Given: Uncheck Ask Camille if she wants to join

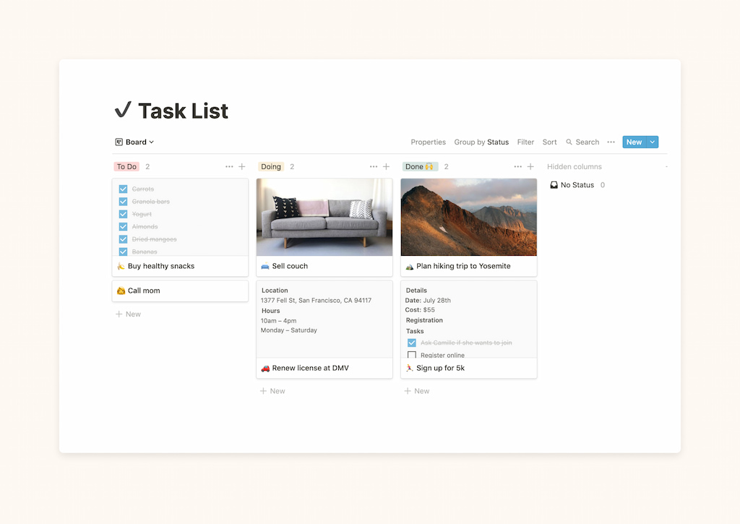Looking at the screenshot, I should (x=412, y=343).
